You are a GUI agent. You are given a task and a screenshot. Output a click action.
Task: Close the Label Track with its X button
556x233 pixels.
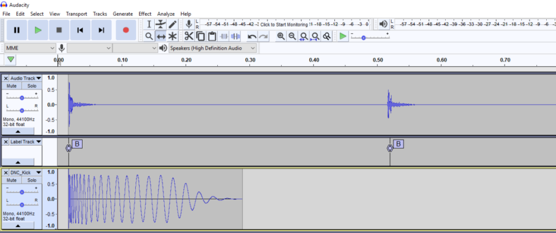pos(6,142)
